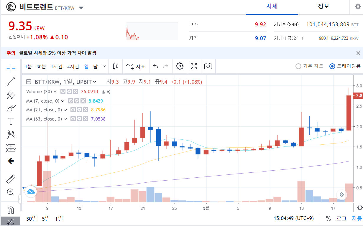Viewport: 363px width, 226px height.
Task: Set interval to 일 (daily)
Action: (86, 67)
